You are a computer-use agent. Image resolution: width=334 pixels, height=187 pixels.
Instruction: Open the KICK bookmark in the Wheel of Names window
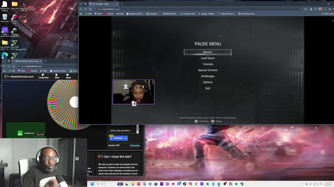12,71
